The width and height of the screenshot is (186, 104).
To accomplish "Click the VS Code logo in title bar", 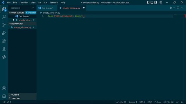I will [x=3, y=3].
